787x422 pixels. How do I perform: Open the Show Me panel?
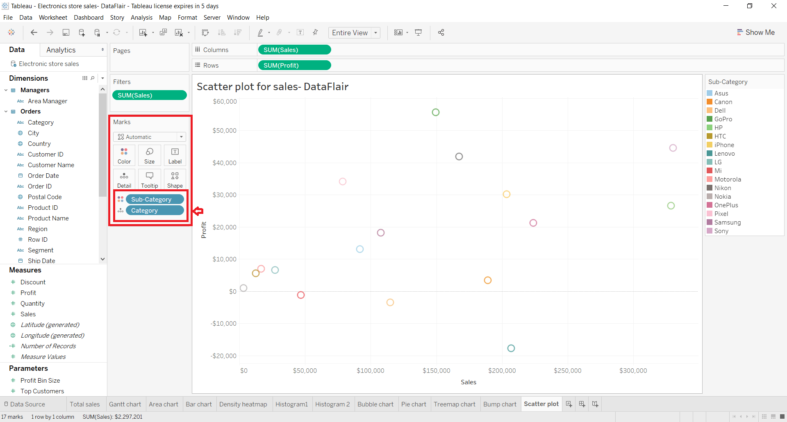pos(756,32)
